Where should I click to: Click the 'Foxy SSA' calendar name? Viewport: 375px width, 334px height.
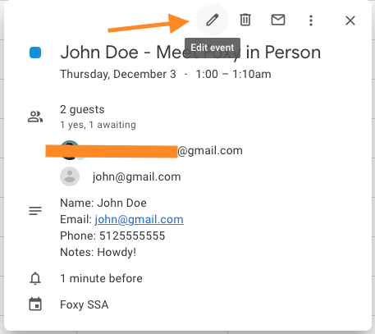pyautogui.click(x=85, y=304)
